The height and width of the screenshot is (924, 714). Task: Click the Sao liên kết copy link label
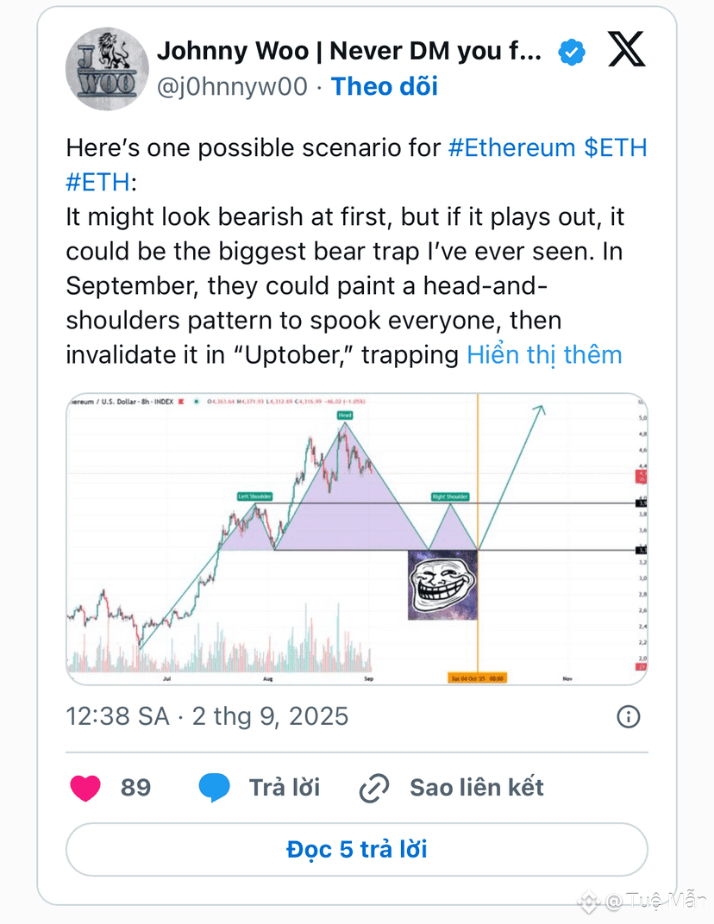point(476,788)
